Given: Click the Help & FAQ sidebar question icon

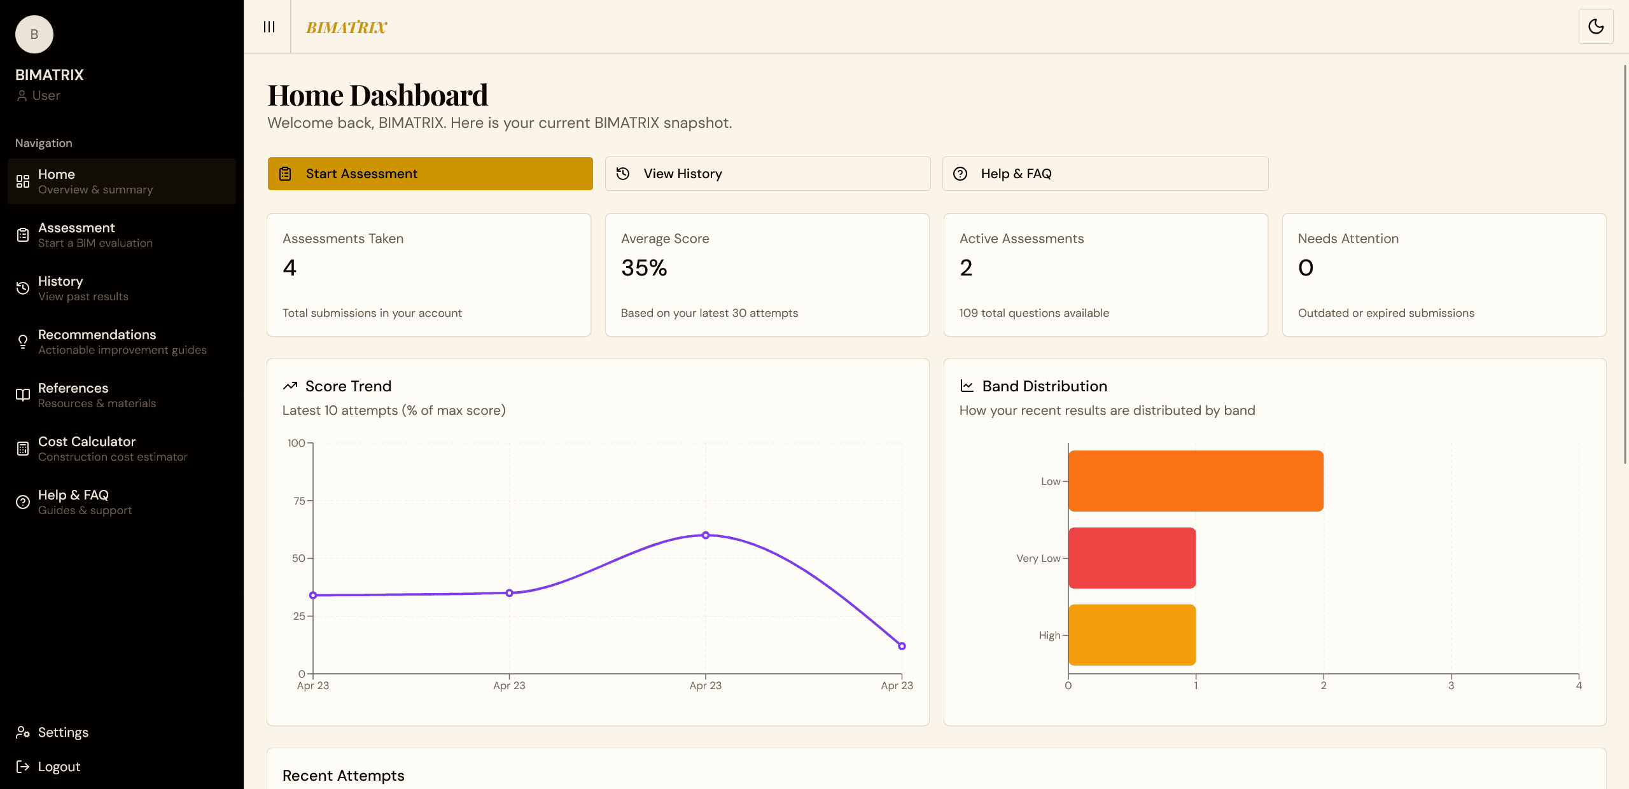Looking at the screenshot, I should (x=23, y=502).
